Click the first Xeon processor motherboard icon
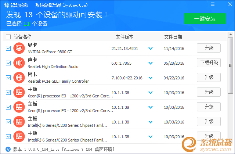The height and width of the screenshot is (154, 235). (x=19, y=92)
